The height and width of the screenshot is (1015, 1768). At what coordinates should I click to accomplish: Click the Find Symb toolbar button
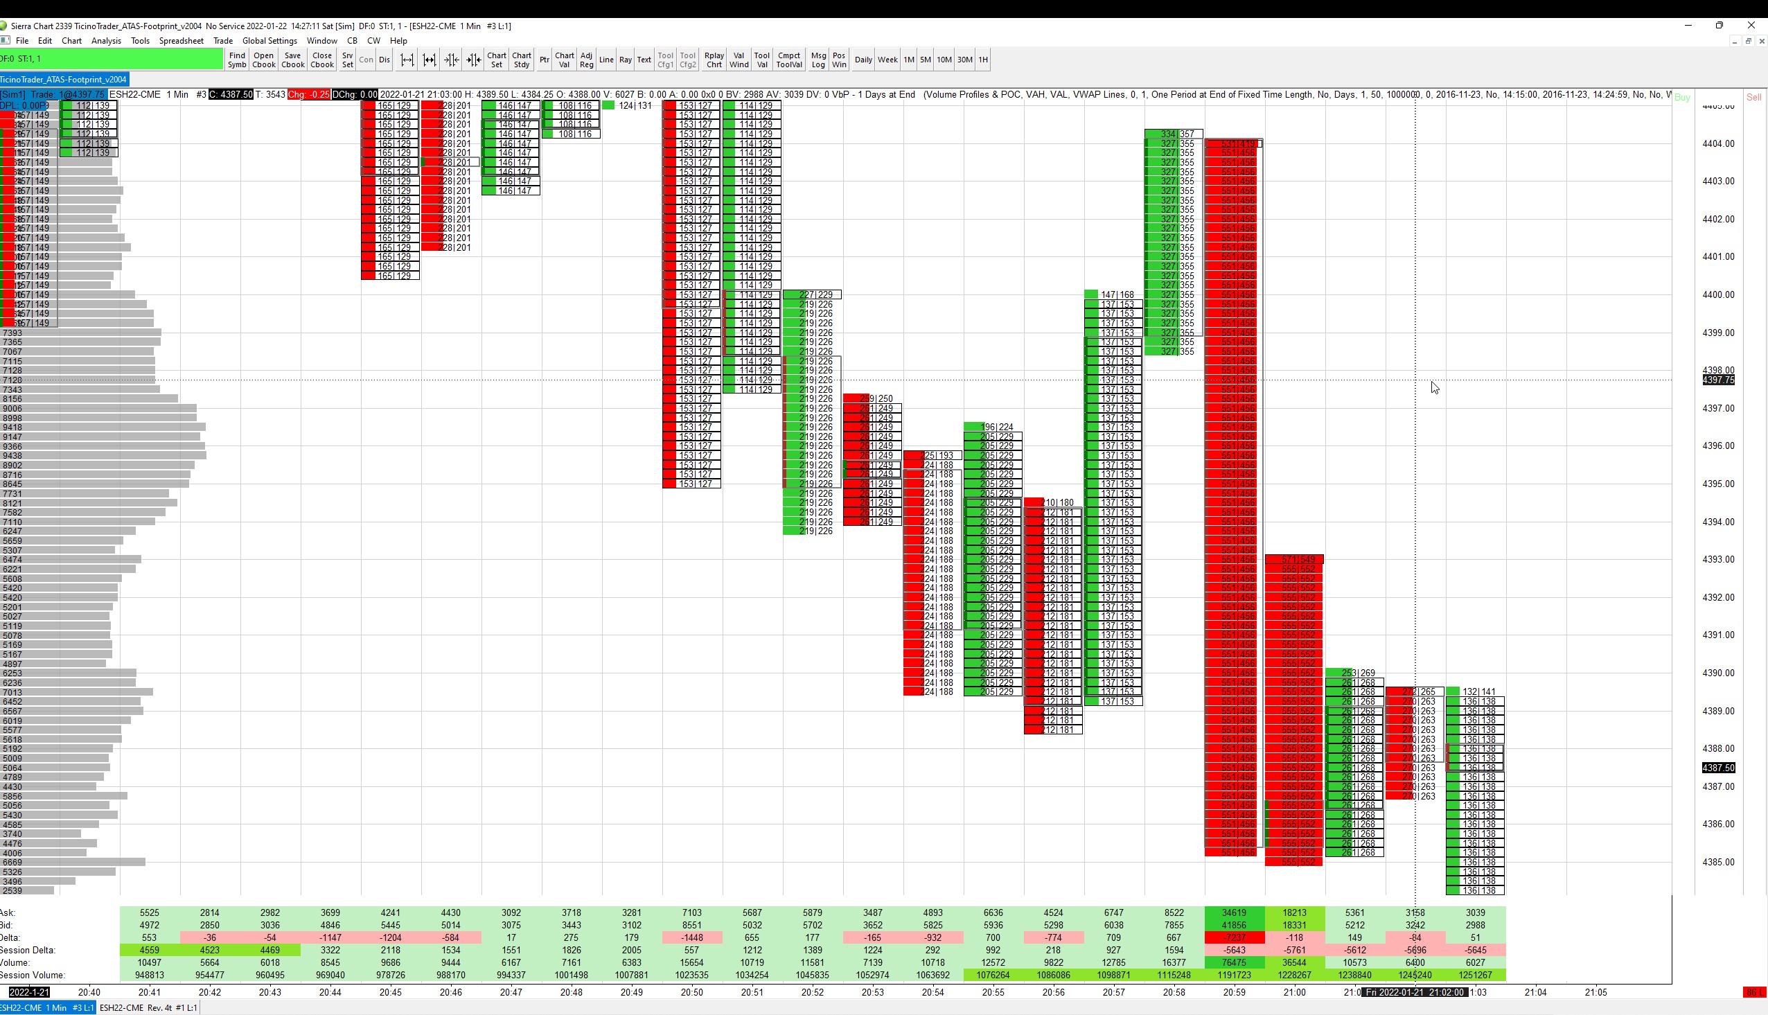pos(237,60)
